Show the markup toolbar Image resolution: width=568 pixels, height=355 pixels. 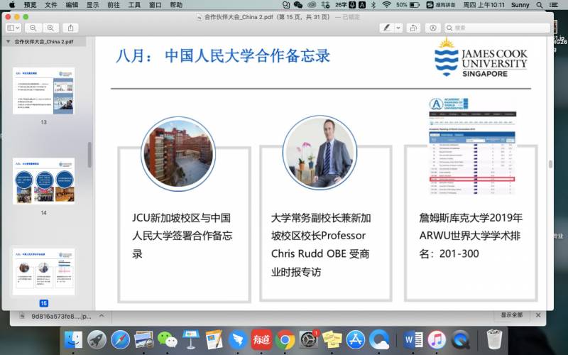tap(432, 28)
